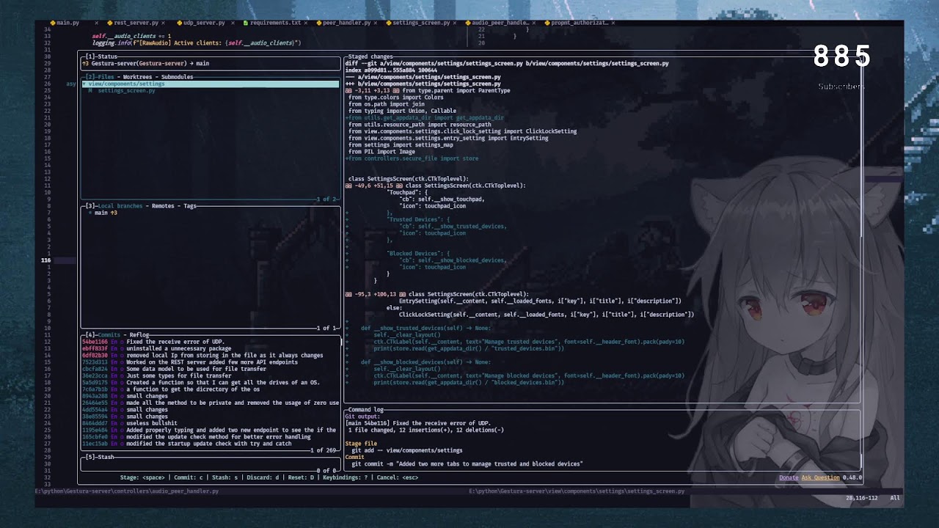Viewport: 939px width, 528px height.
Task: Switch to Tags tab in branches panel
Action: tap(189, 206)
